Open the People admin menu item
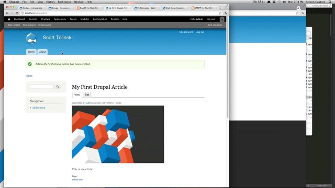The image size is (335, 188). (73, 19)
